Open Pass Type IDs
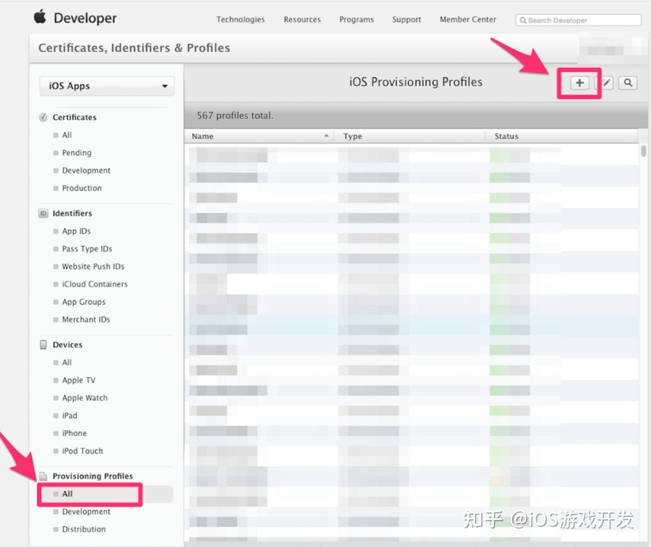 87,249
